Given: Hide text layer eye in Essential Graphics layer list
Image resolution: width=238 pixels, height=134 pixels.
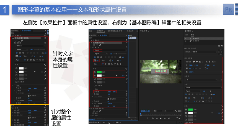Looking at the screenshot, I should pos(185,38).
